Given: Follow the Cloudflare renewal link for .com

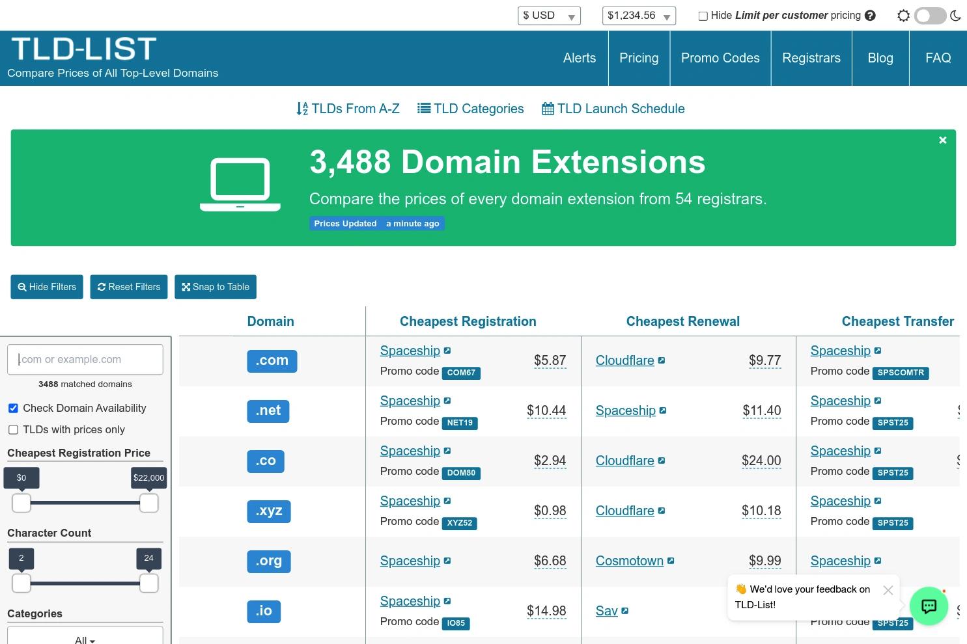Looking at the screenshot, I should click(x=624, y=360).
